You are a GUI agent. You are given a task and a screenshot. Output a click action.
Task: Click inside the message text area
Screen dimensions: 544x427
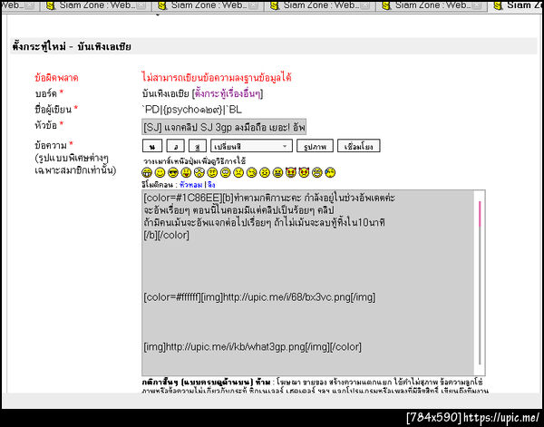(307, 282)
